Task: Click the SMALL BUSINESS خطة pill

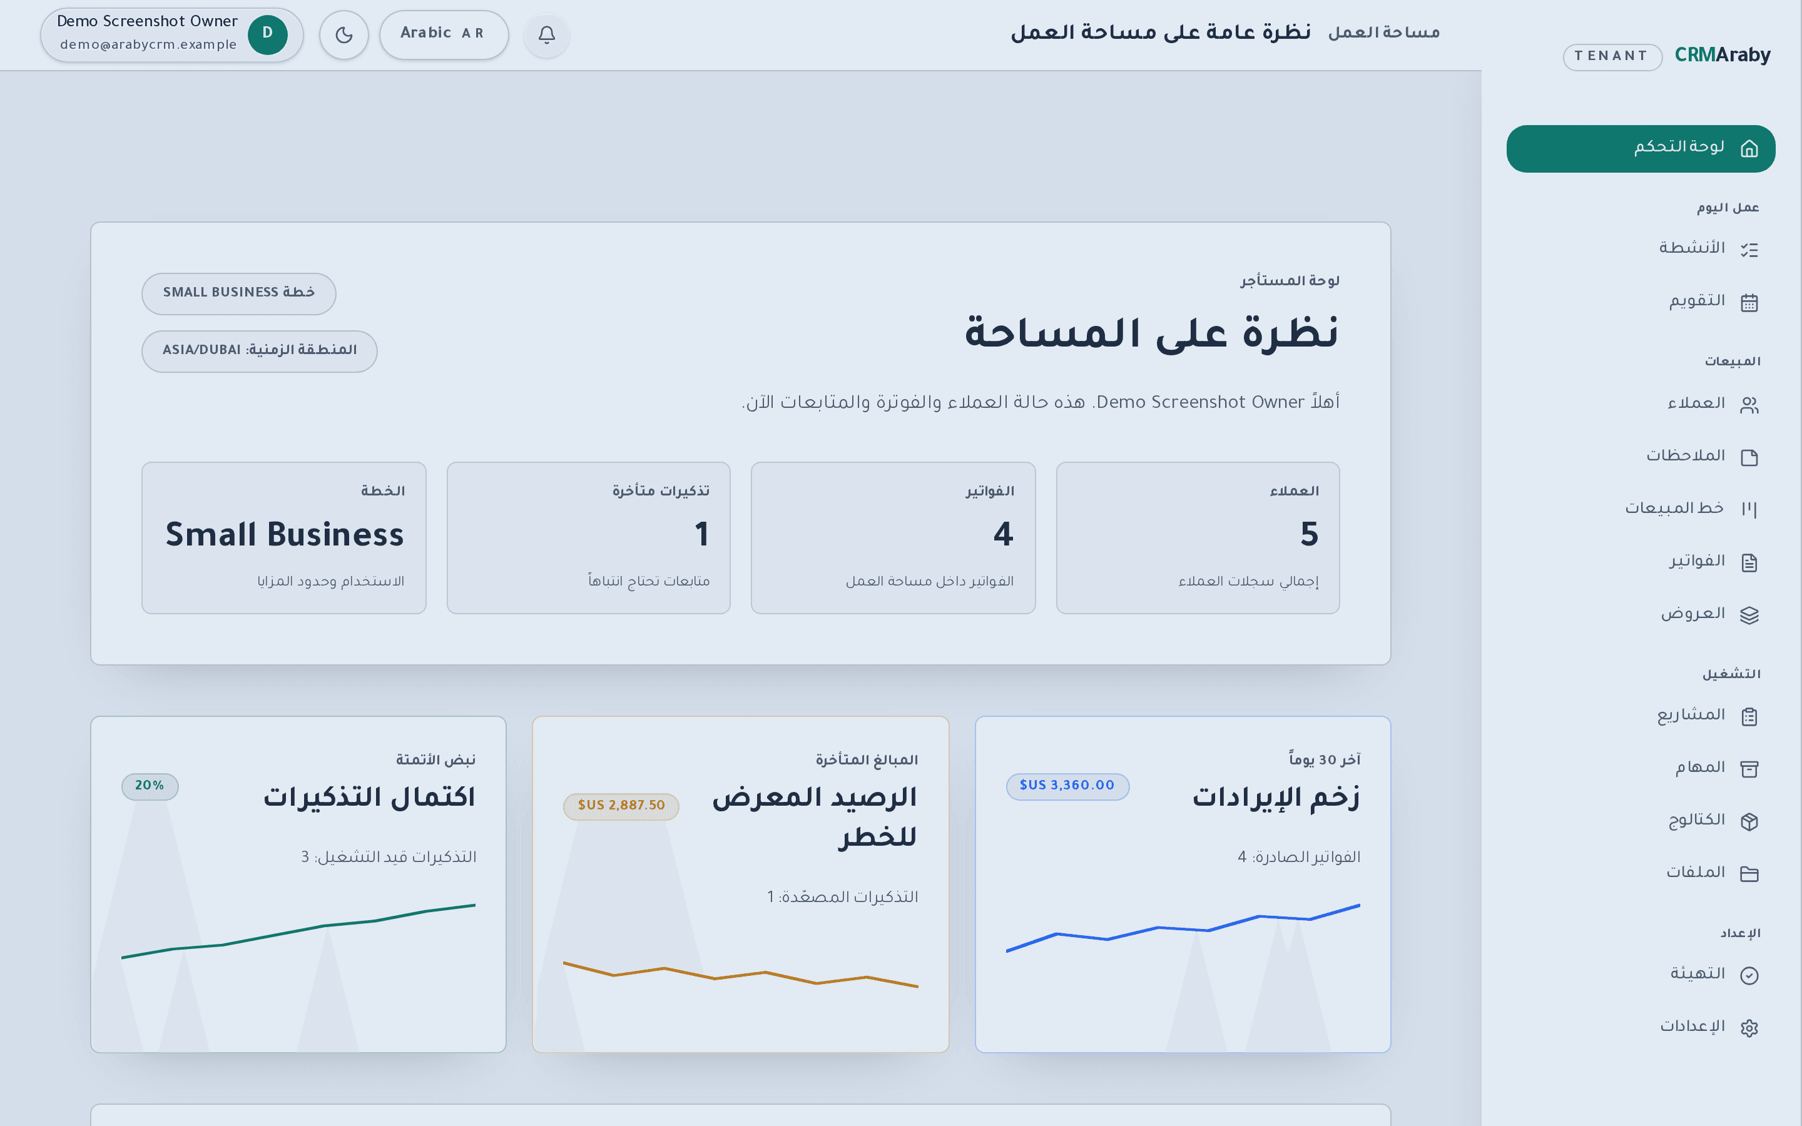Action: click(x=239, y=293)
